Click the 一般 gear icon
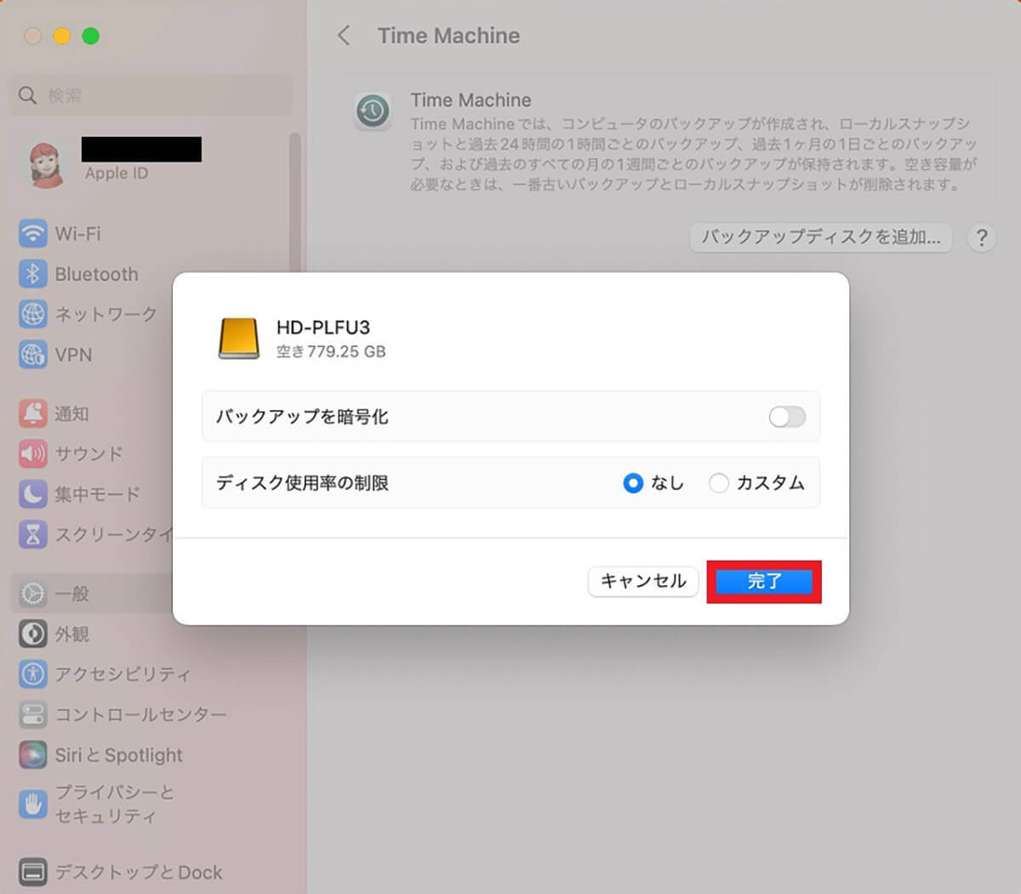Image resolution: width=1021 pixels, height=894 pixels. coord(32,594)
